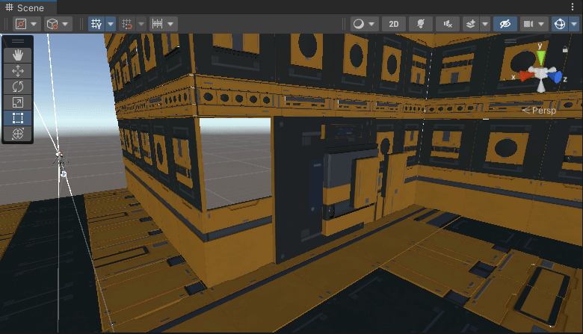Select the Move tool
This screenshot has height=334, width=583.
18,71
